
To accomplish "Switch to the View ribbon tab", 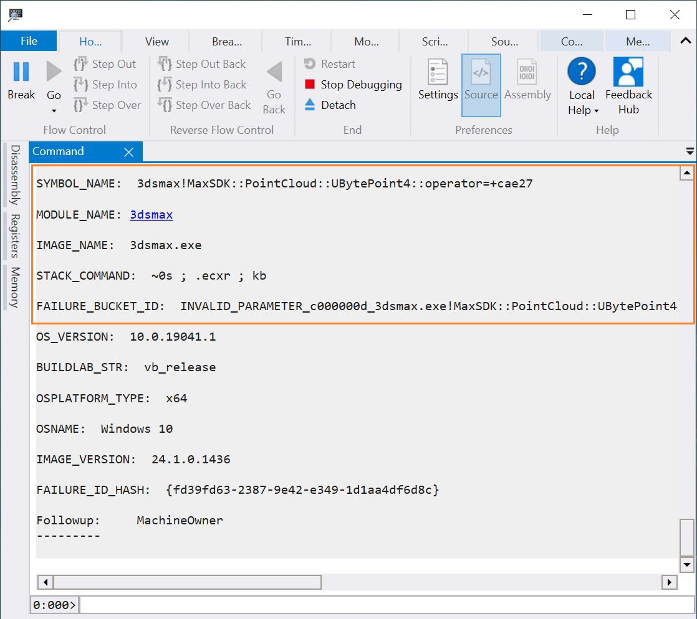I will click(157, 42).
